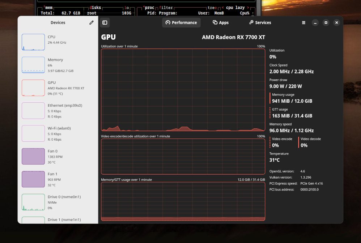Image resolution: width=361 pixels, height=243 pixels.
Task: Click the User: column header in the terminal
Action: click(204, 13)
